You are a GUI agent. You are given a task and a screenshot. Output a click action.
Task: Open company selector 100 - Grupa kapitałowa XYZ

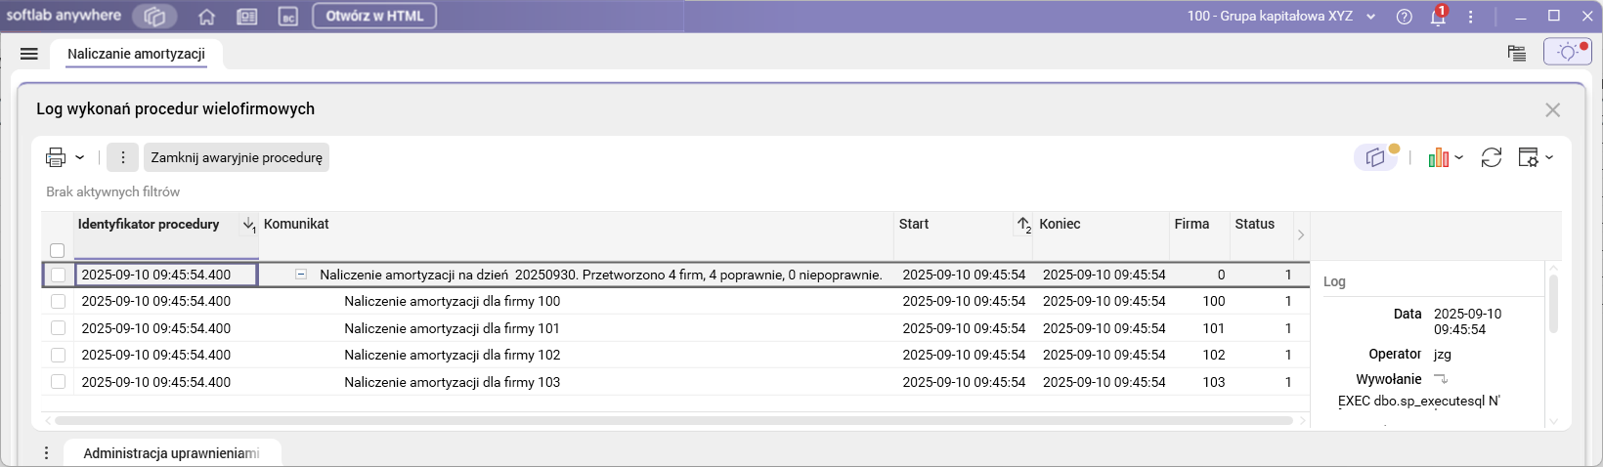(1280, 17)
